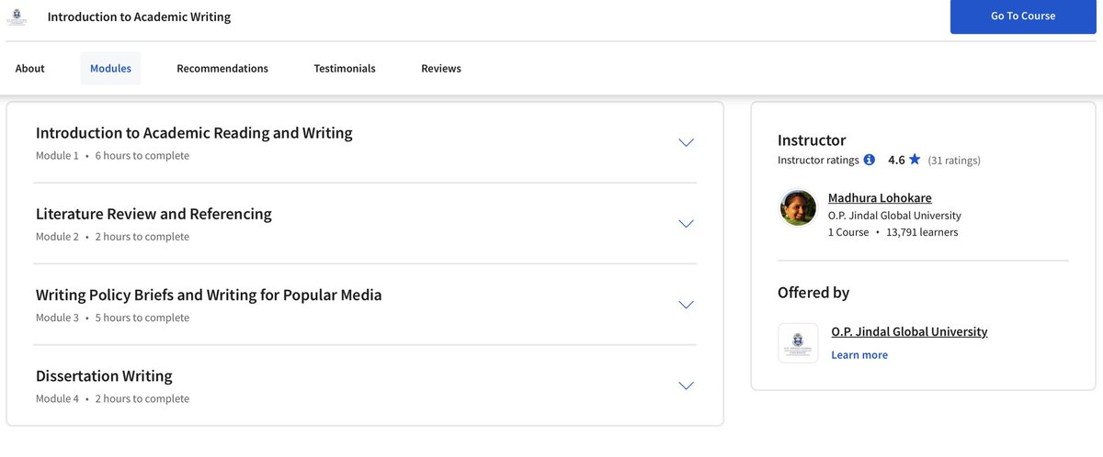Viewport: 1103px width, 457px height.
Task: Click the university logo beside the course title
Action: pos(16,17)
